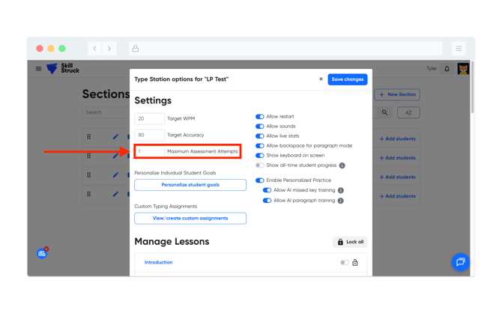Close the Type Station options dialog
The width and height of the screenshot is (502, 313).
tap(321, 79)
